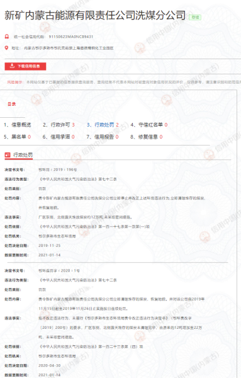Click the 目录 heading
Viewport: 241px width, 378px height.
12,104
